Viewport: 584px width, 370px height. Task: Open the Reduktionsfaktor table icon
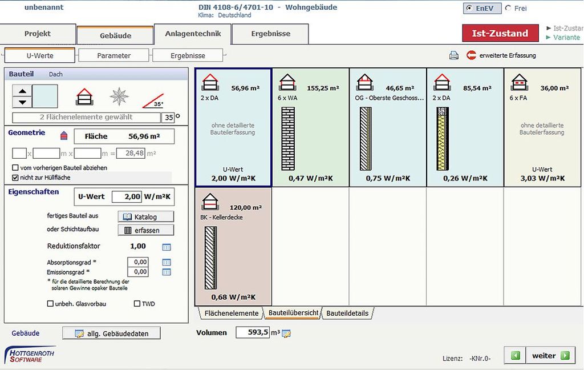pyautogui.click(x=167, y=247)
